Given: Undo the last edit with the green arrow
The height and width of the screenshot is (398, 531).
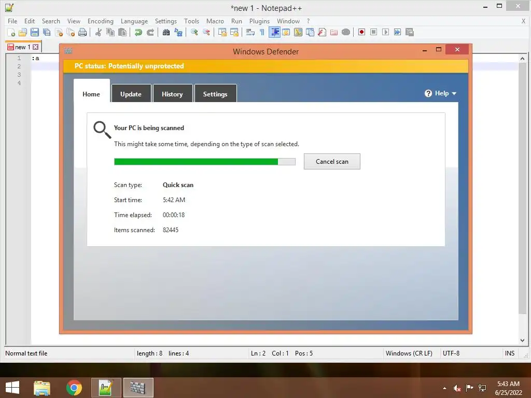Looking at the screenshot, I should (x=138, y=32).
